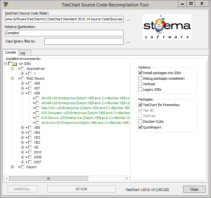Collapse the XE6 tree node
The height and width of the screenshot is (198, 211).
coord(22,93)
